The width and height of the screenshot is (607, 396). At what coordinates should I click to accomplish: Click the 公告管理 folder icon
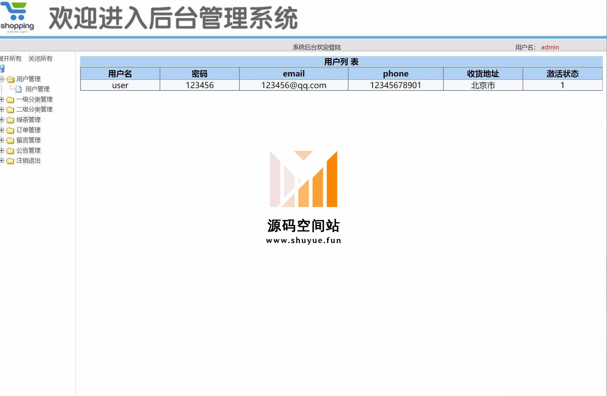coord(10,151)
